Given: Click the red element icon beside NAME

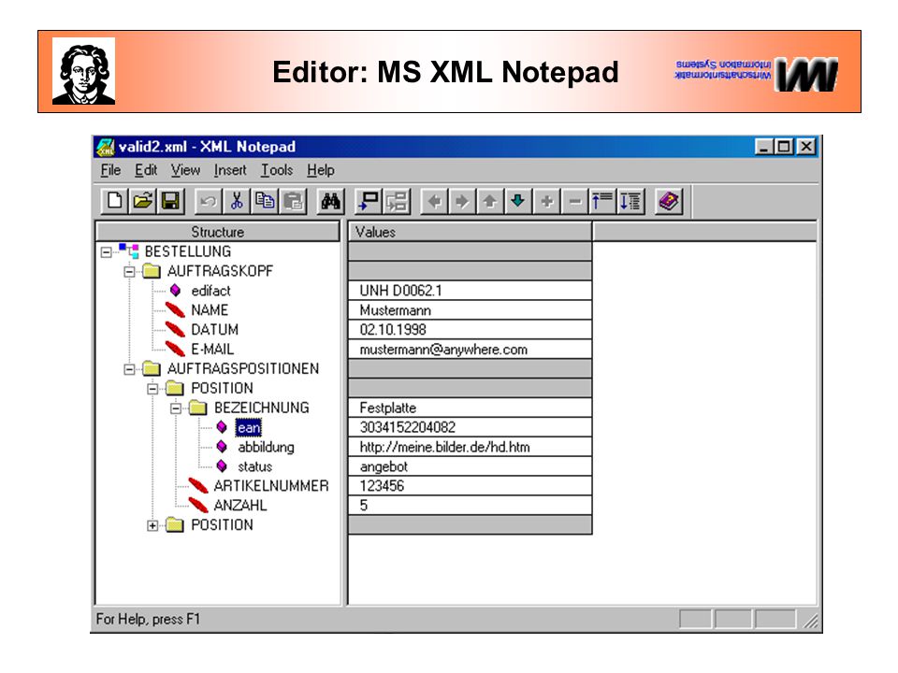Looking at the screenshot, I should tap(175, 309).
